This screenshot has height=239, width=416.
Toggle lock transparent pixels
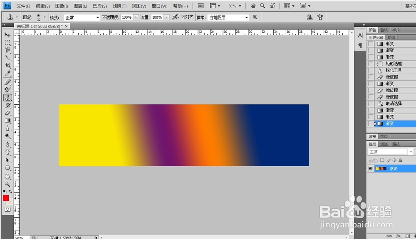pos(382,160)
